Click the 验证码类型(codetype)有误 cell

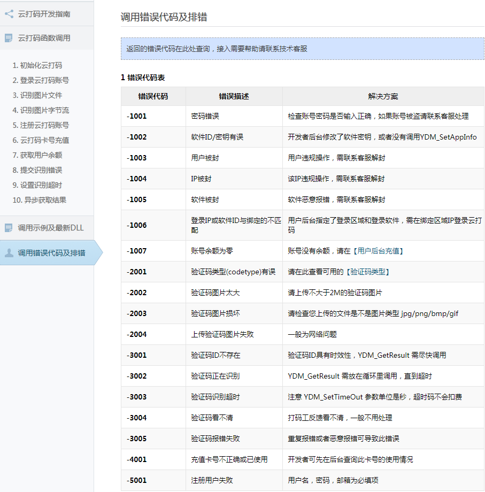click(234, 272)
